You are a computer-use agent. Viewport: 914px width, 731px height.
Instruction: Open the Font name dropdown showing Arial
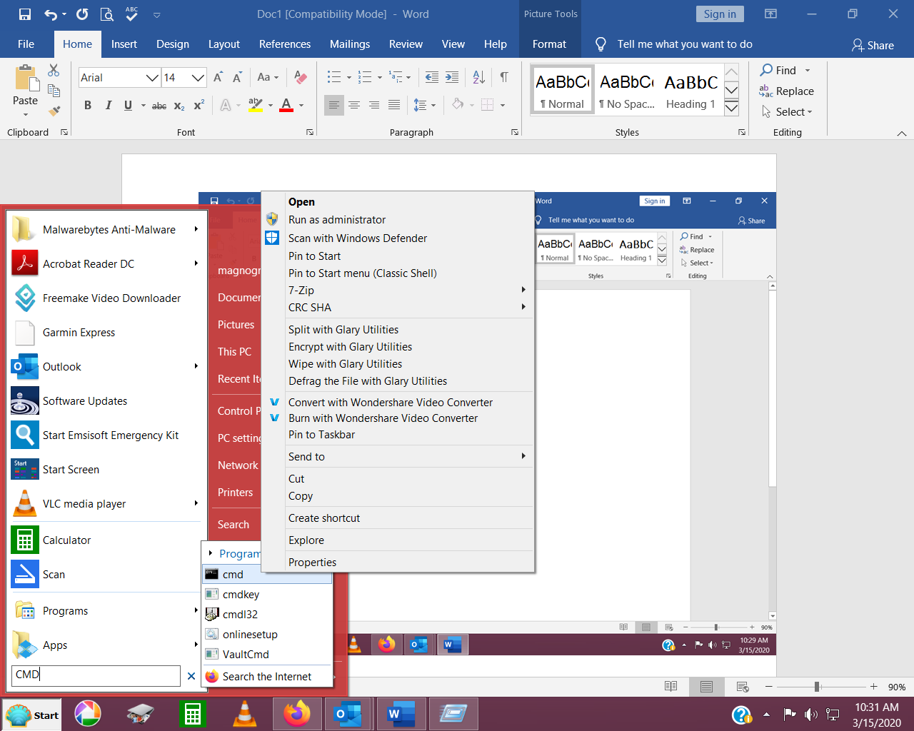coord(152,77)
